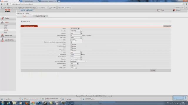This screenshot has height=105, width=188.
Task: Open the Chrome menu icon
Action: (x=187, y=4)
